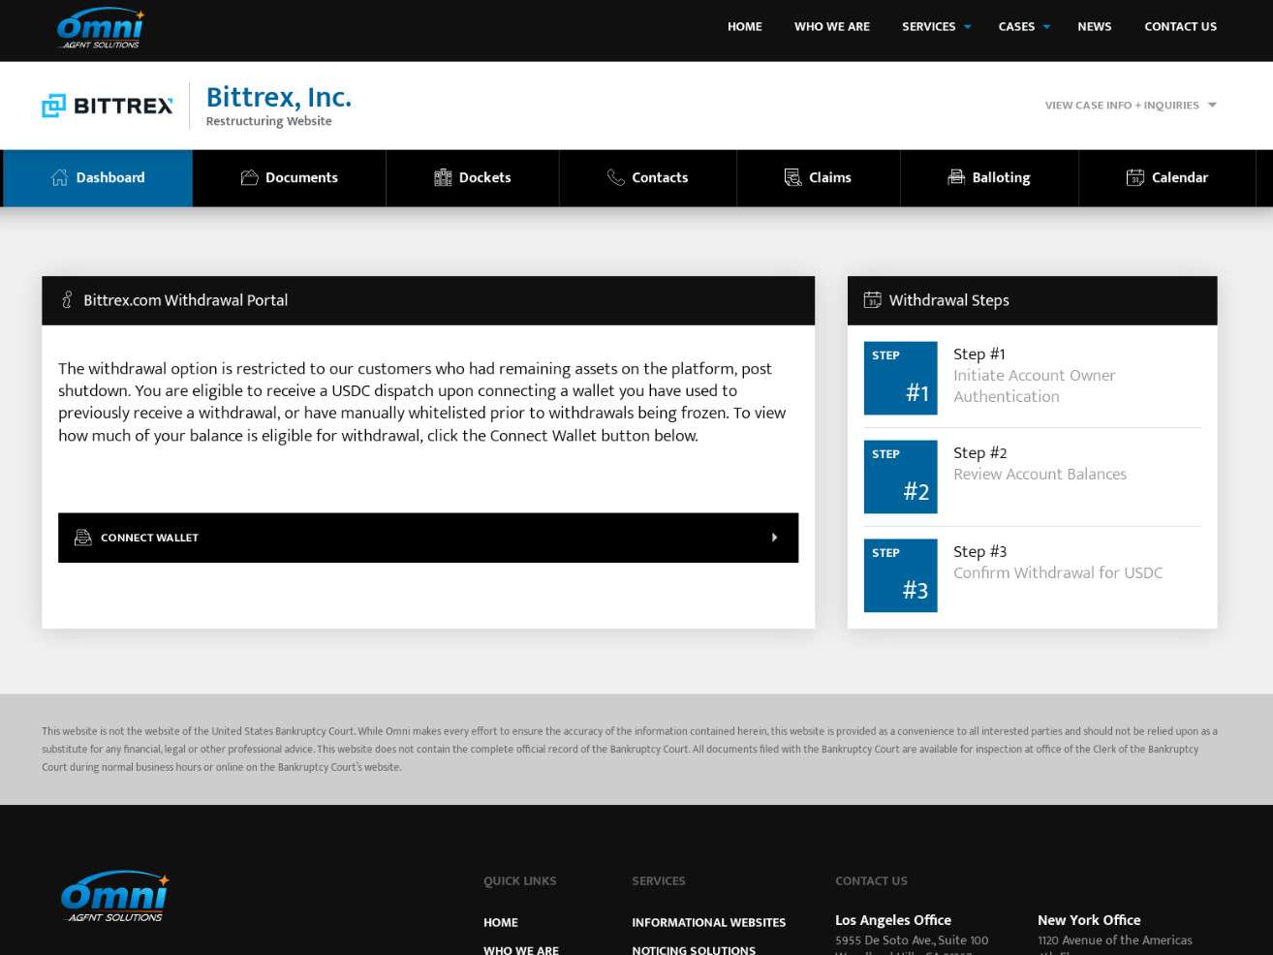The height and width of the screenshot is (955, 1273).
Task: Open the WHO WE ARE menu item
Action: [831, 27]
